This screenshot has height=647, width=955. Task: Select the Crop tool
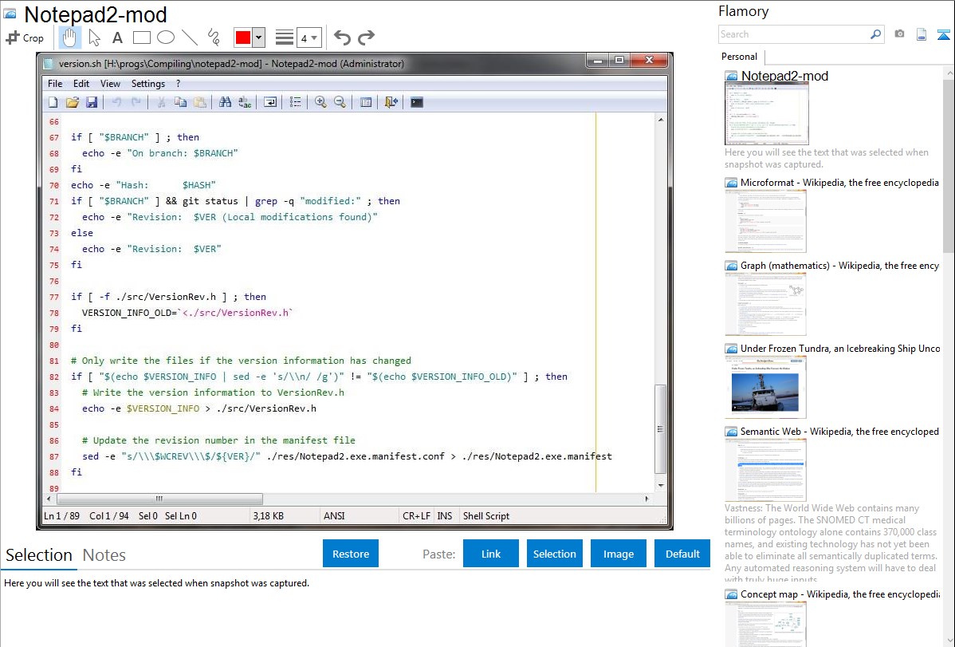[25, 37]
